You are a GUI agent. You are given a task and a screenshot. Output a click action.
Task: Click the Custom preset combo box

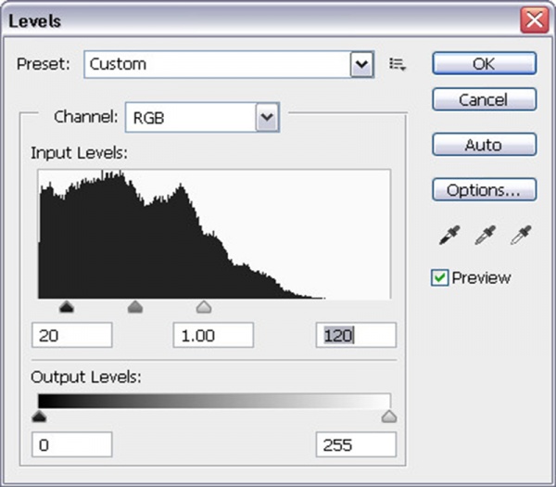[229, 64]
